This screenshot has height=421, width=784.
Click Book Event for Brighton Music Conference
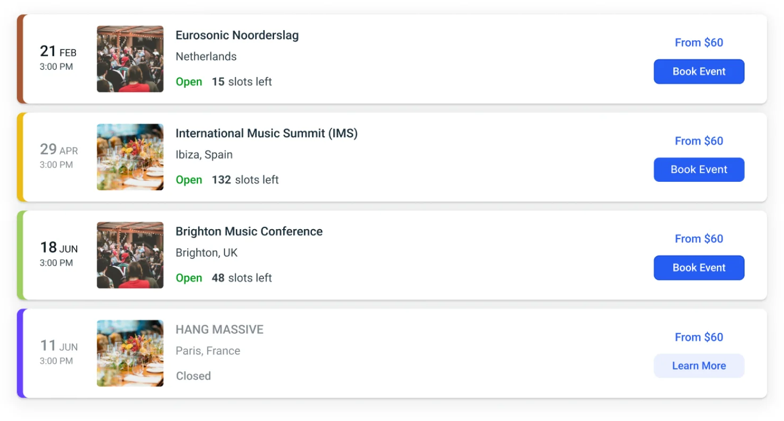(x=699, y=267)
